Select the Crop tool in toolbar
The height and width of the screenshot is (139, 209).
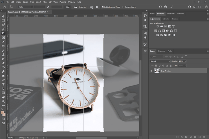(x=3, y=33)
